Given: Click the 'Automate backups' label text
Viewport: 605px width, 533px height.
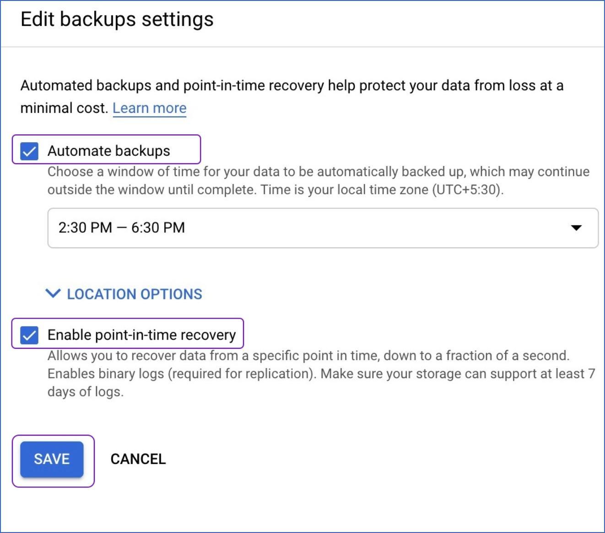Looking at the screenshot, I should pyautogui.click(x=108, y=151).
